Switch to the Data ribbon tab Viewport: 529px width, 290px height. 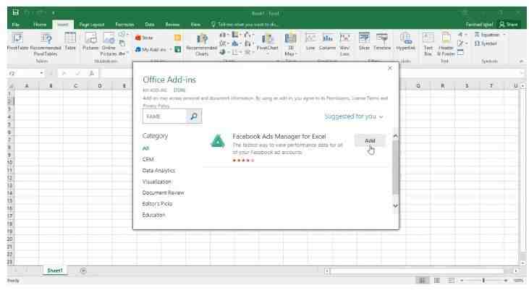[x=150, y=25]
